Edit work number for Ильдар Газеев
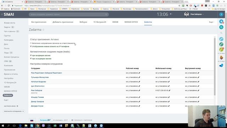Viewport: 227px width, 128px height. coord(139,97)
